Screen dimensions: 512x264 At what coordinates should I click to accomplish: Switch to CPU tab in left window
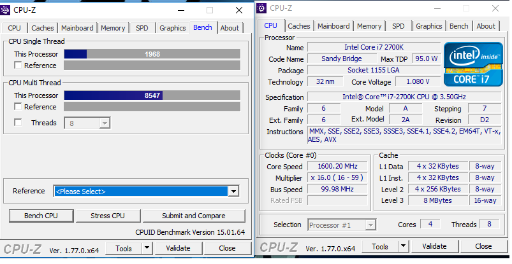point(15,28)
